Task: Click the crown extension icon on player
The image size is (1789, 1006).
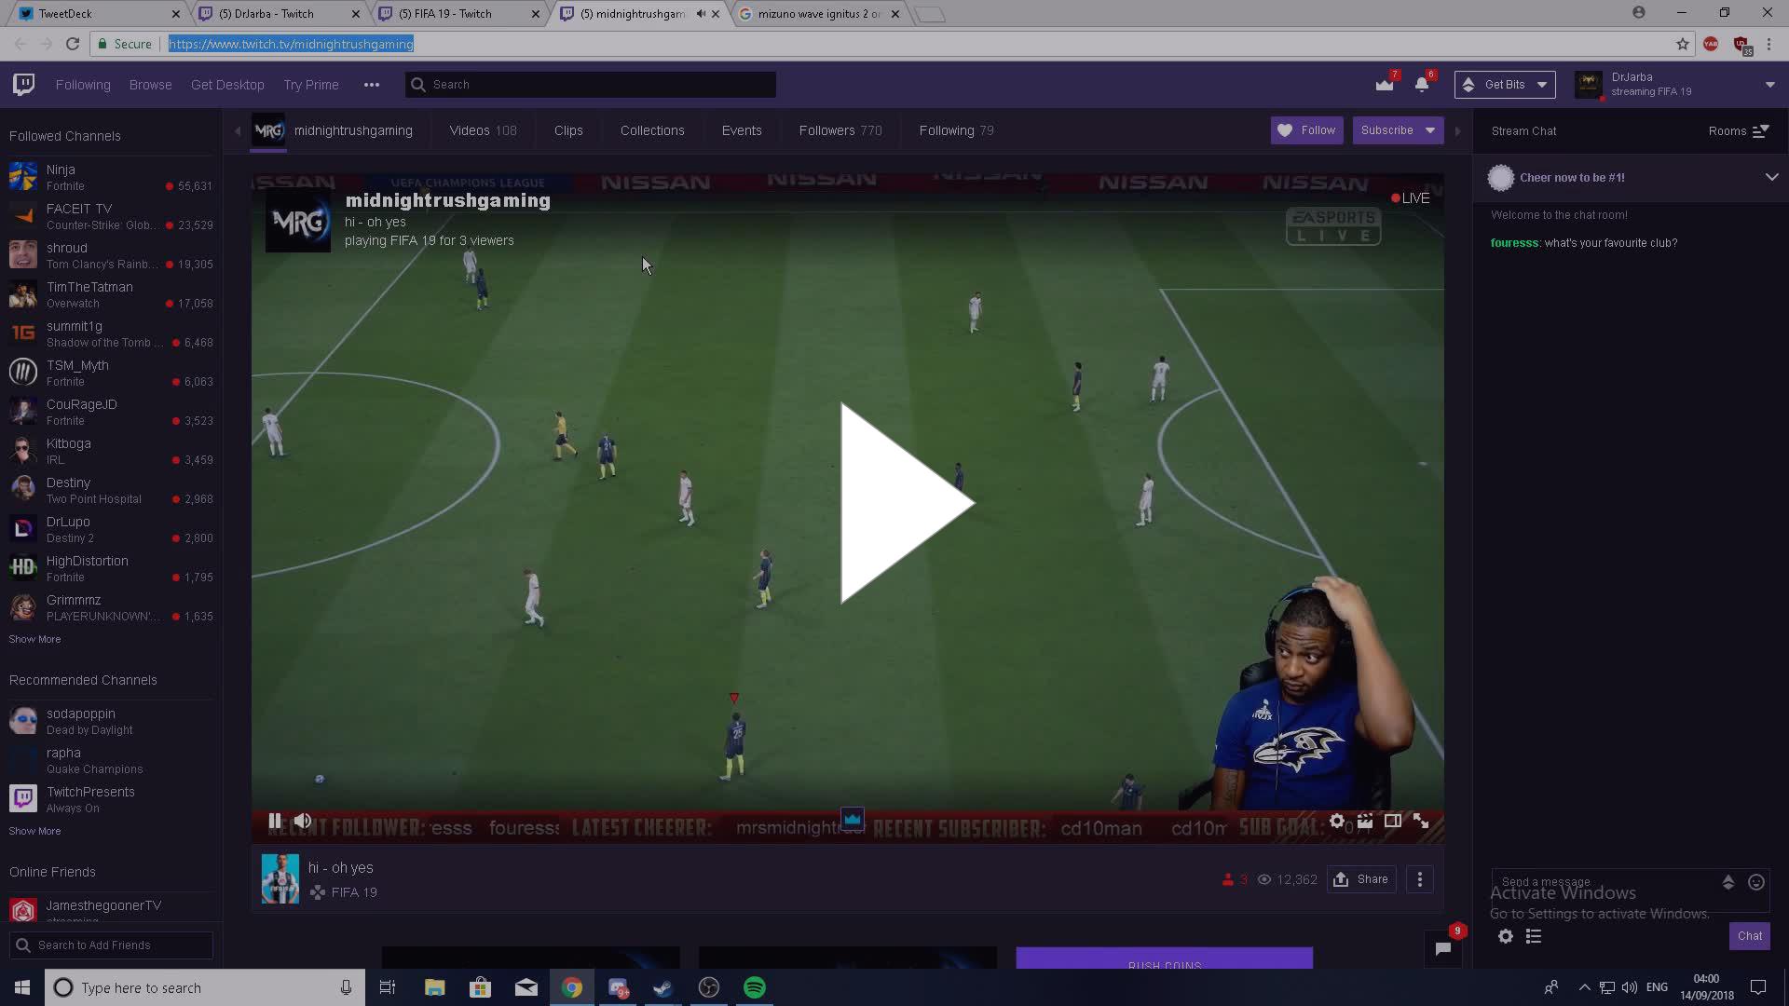Action: tap(853, 820)
